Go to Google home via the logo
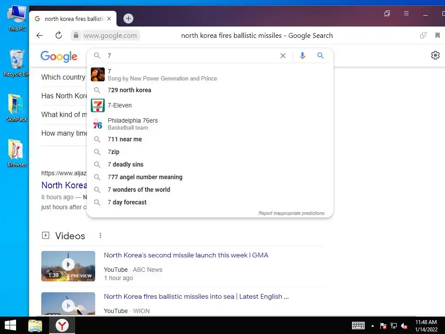The height and width of the screenshot is (334, 445). click(x=59, y=56)
